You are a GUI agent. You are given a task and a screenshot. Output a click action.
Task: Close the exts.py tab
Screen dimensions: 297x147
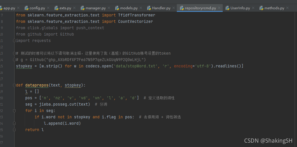(x=74, y=8)
